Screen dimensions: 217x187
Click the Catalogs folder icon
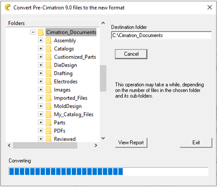click(x=49, y=49)
